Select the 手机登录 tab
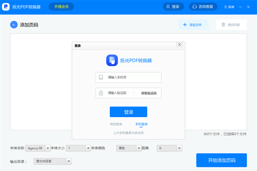Viewport: 257px width, 171px height. [x=141, y=124]
